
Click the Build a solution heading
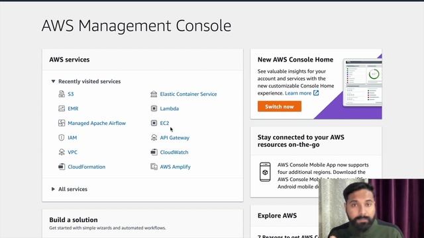coord(74,220)
